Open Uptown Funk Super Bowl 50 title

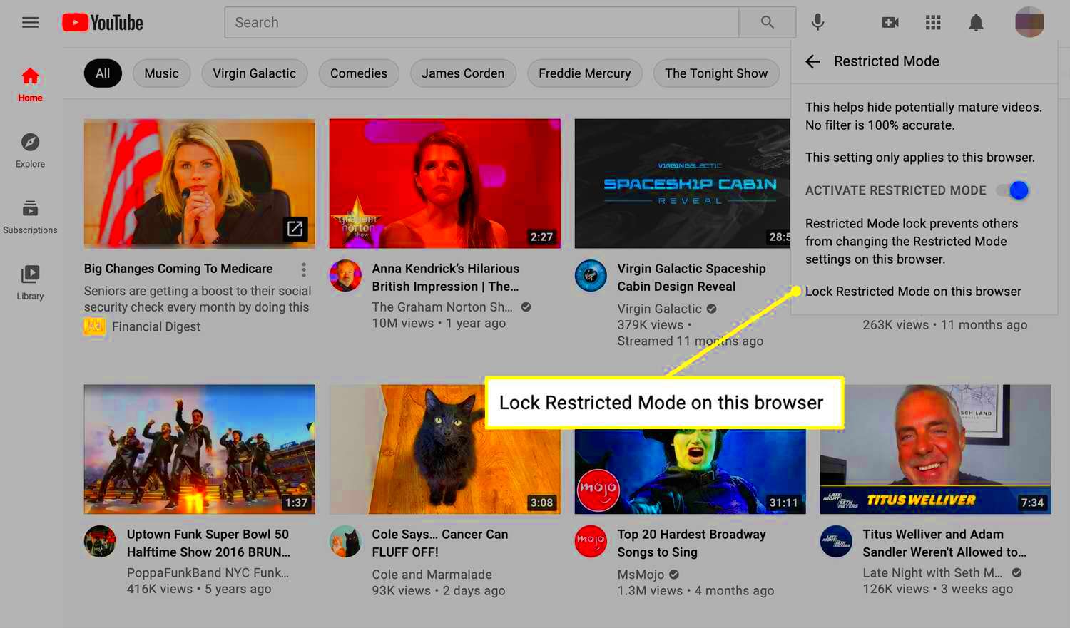pyautogui.click(x=208, y=543)
